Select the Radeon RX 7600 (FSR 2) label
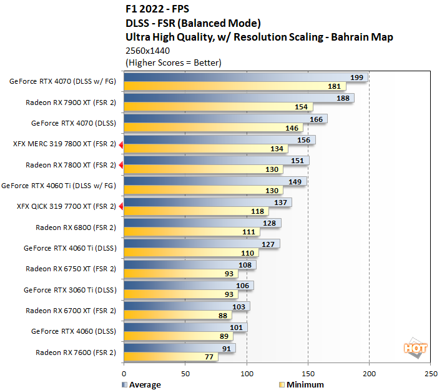This screenshot has height=390, width=442. 76,352
